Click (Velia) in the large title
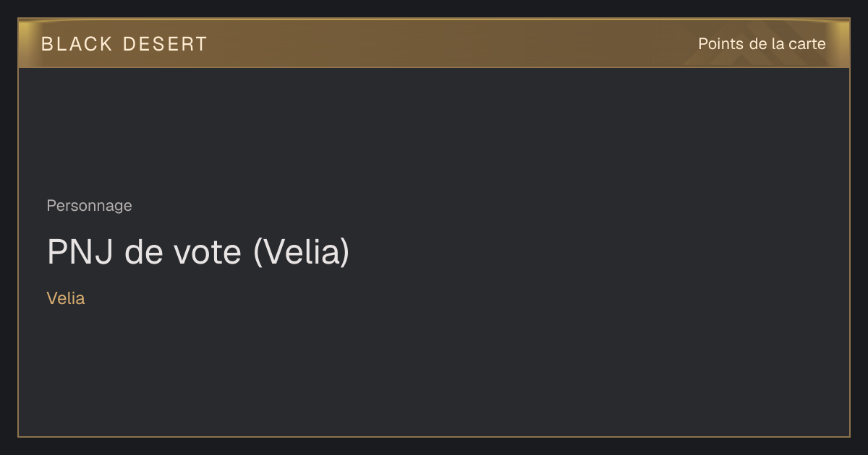The image size is (868, 455). [302, 252]
